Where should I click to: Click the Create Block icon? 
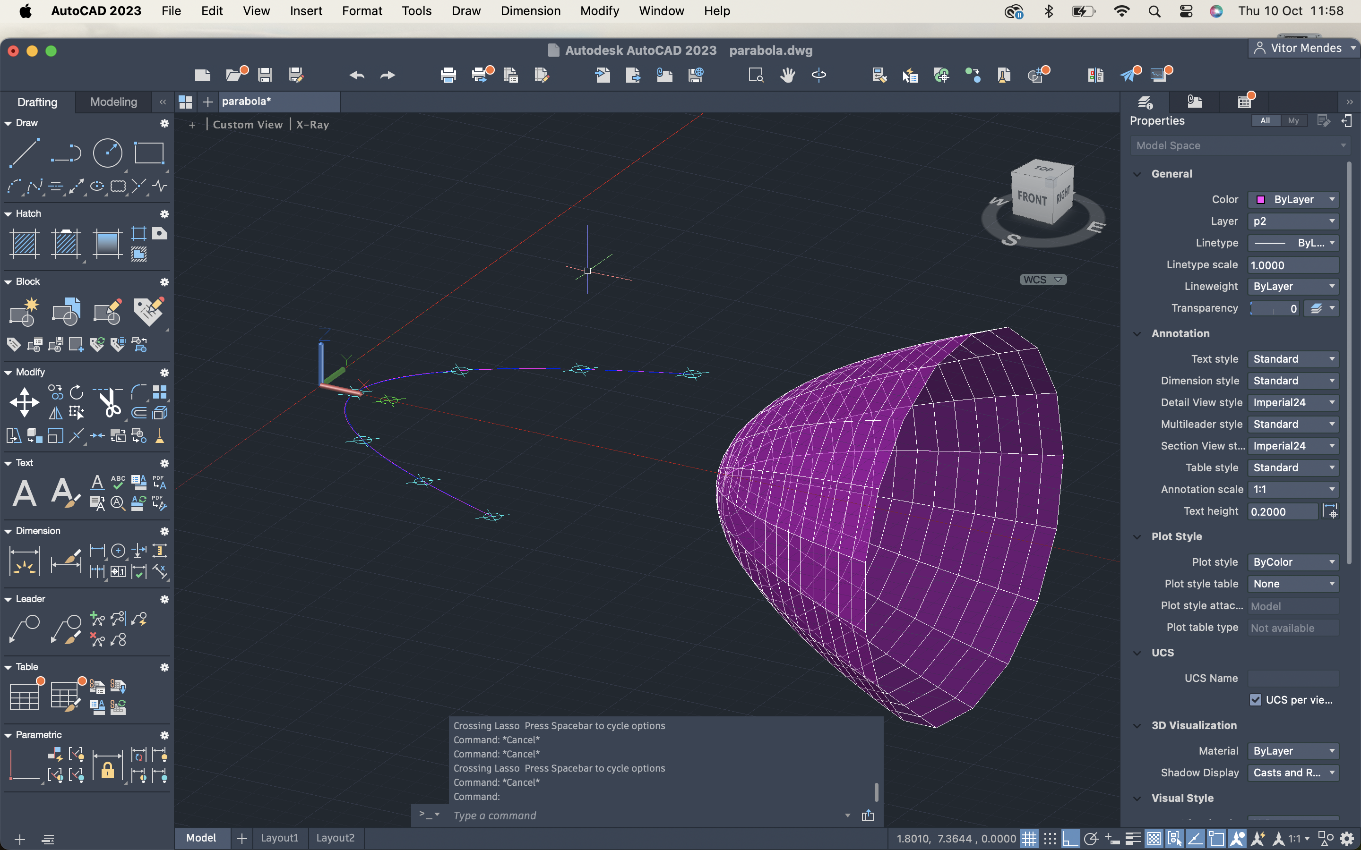click(24, 312)
